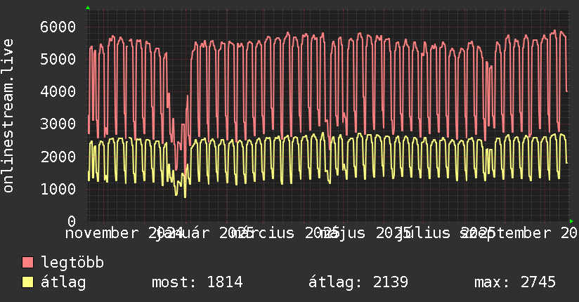579x302 pixels.
Task: Click the 1000 y-axis label
Action: (x=58, y=189)
